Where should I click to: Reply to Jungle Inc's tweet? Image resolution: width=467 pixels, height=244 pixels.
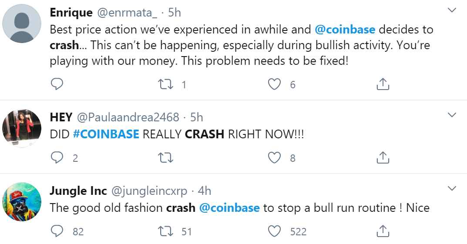[x=57, y=231]
